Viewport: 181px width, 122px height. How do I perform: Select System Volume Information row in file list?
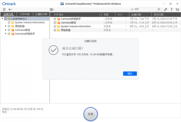(115, 26)
